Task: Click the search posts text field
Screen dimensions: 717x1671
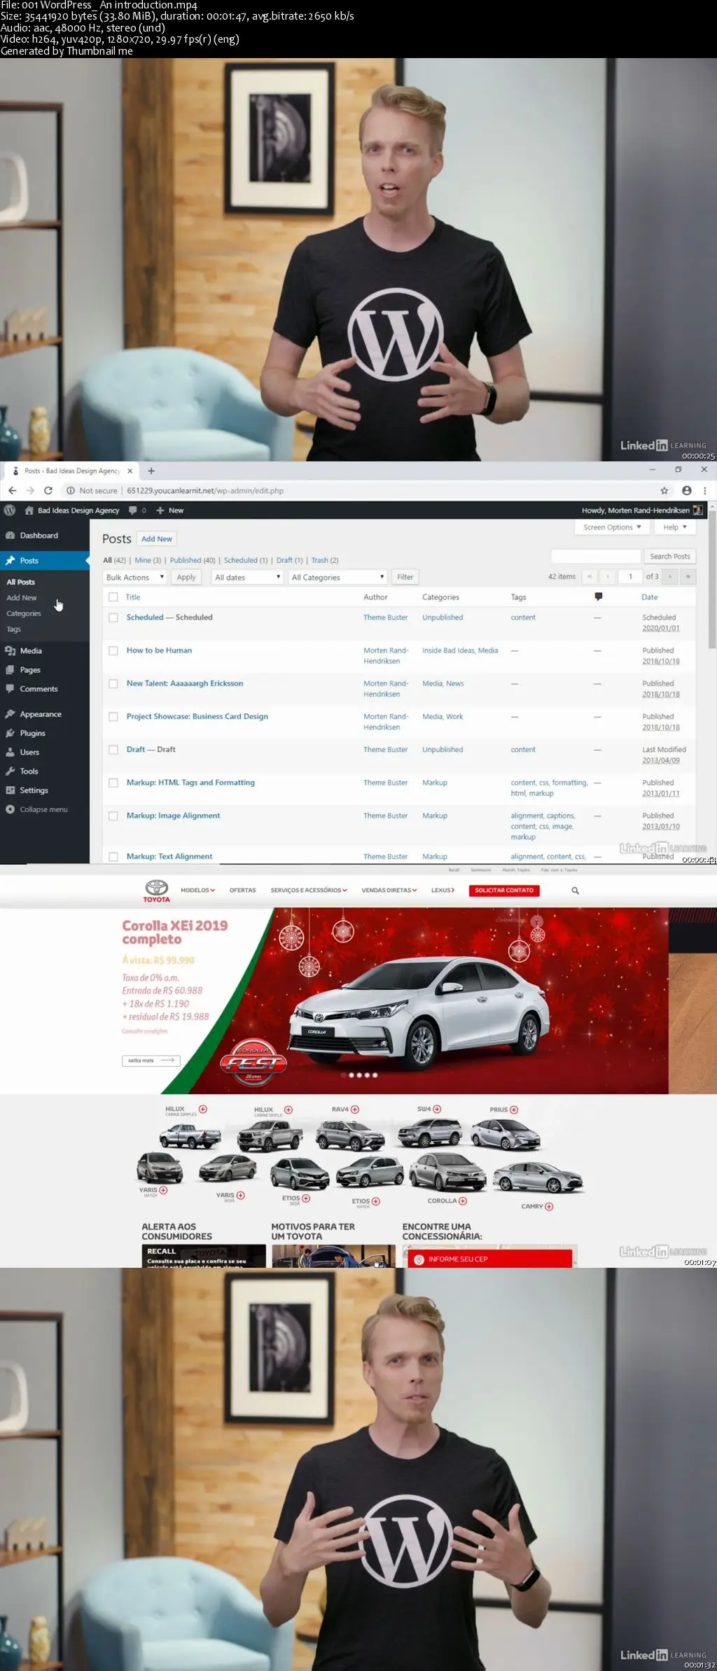Action: [x=596, y=557]
